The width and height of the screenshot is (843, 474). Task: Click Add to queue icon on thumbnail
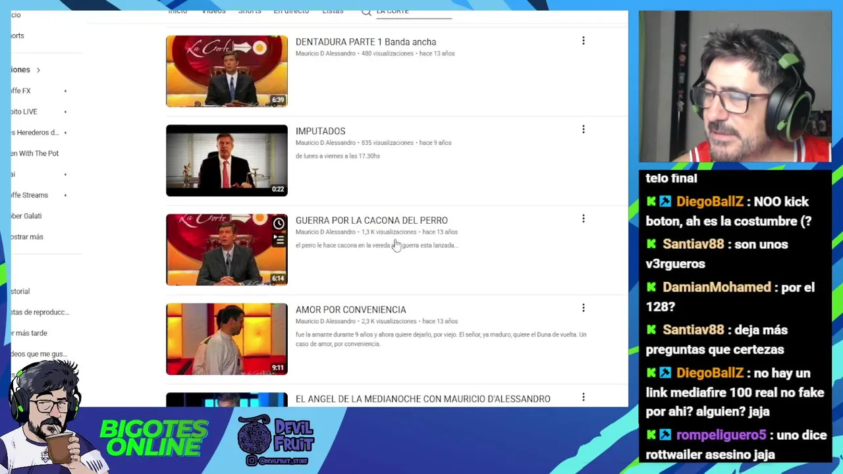click(279, 240)
